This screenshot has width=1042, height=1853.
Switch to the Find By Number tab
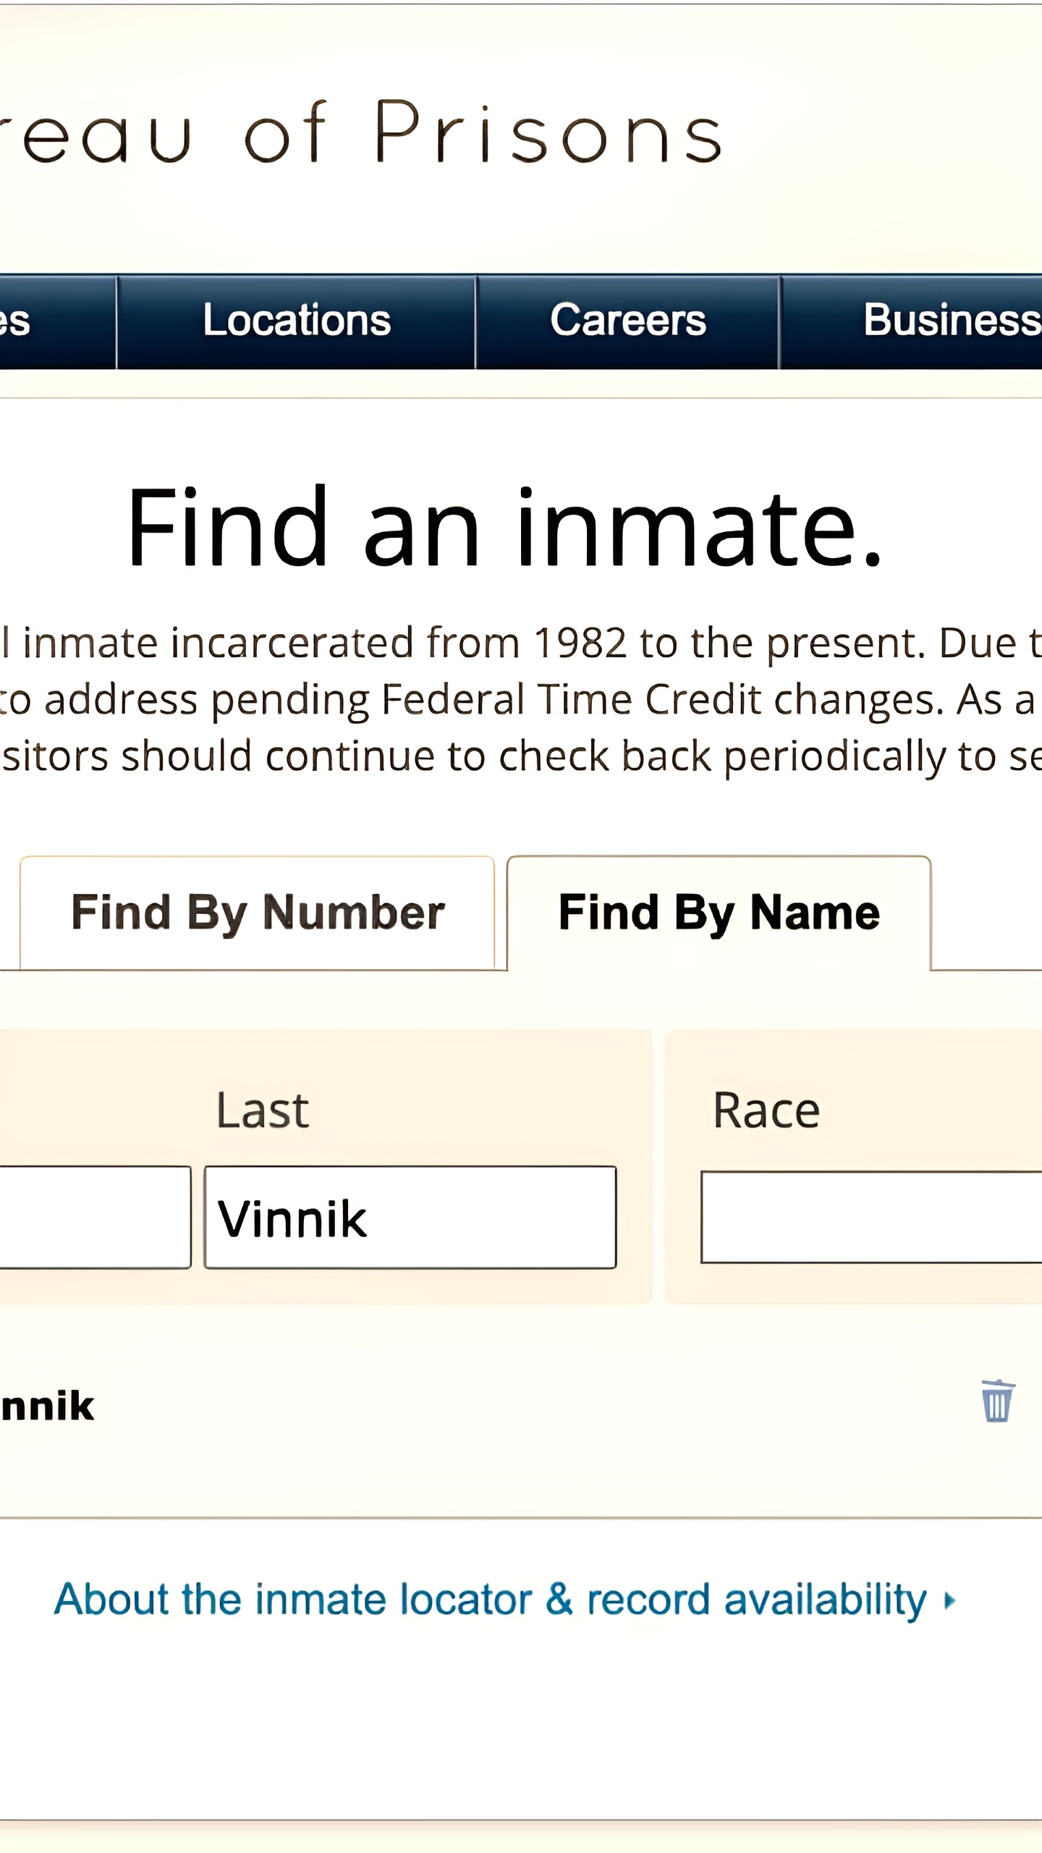[x=258, y=913]
